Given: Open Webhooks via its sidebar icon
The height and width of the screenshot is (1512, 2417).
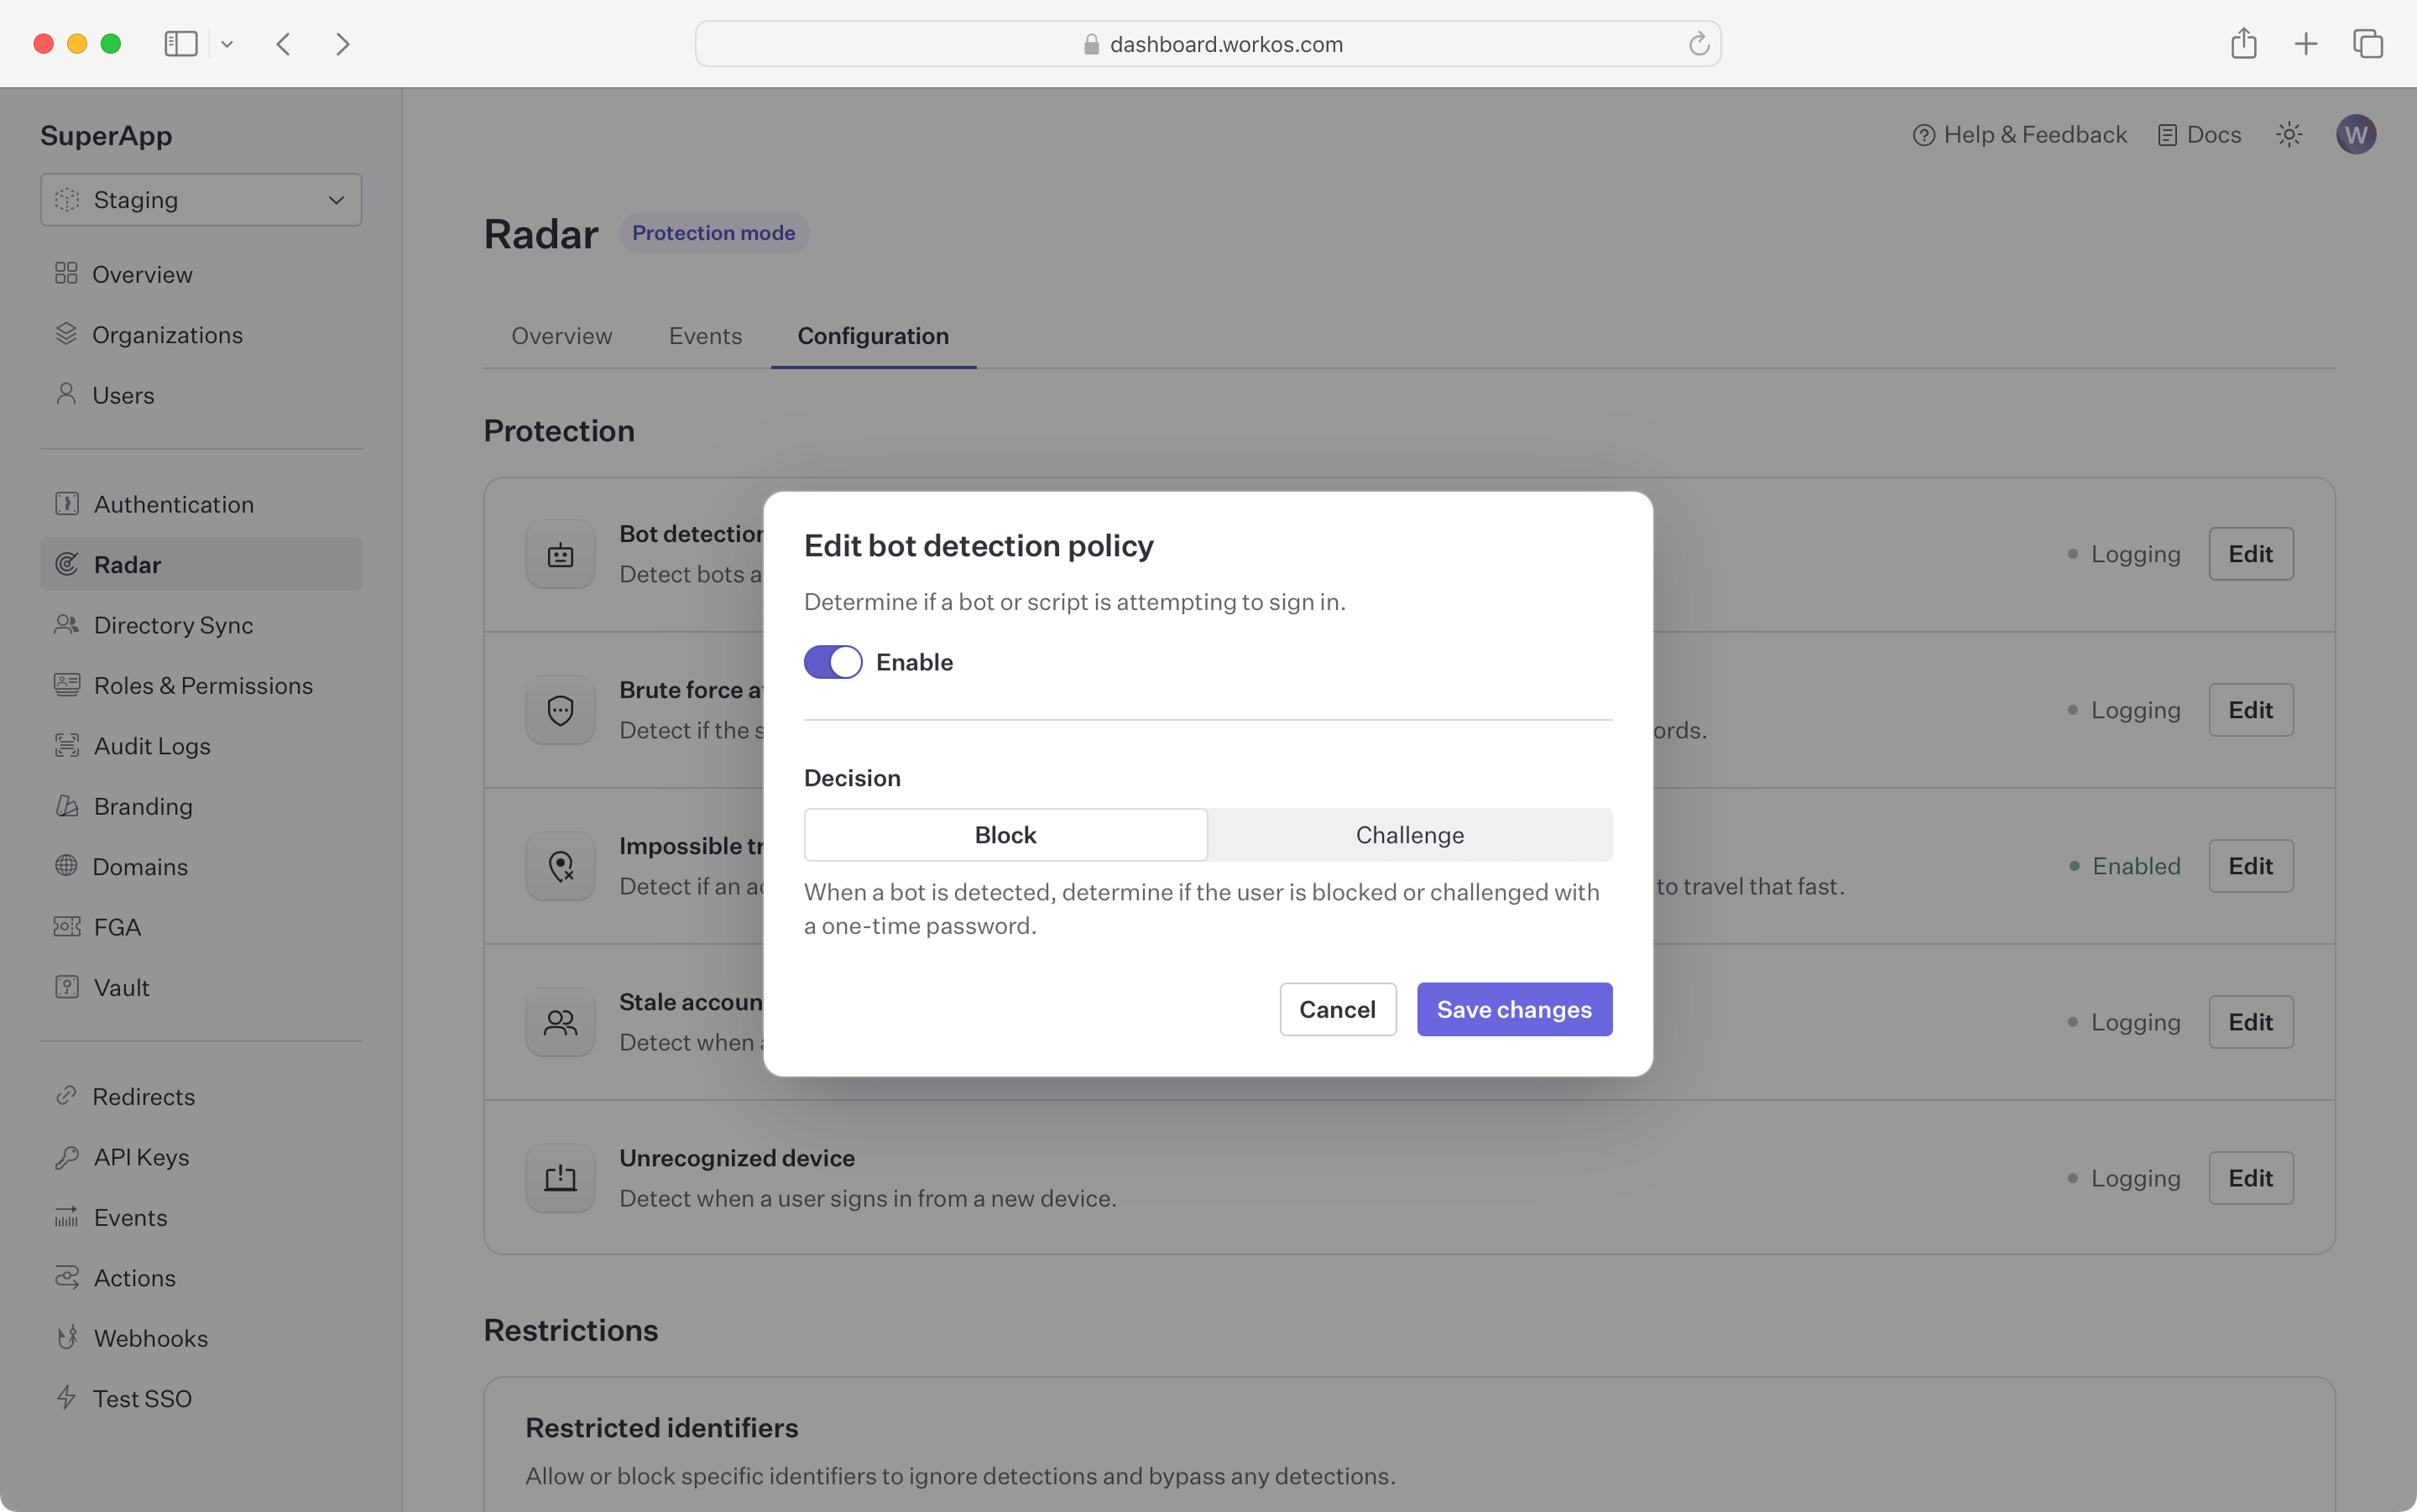Looking at the screenshot, I should pyautogui.click(x=67, y=1338).
